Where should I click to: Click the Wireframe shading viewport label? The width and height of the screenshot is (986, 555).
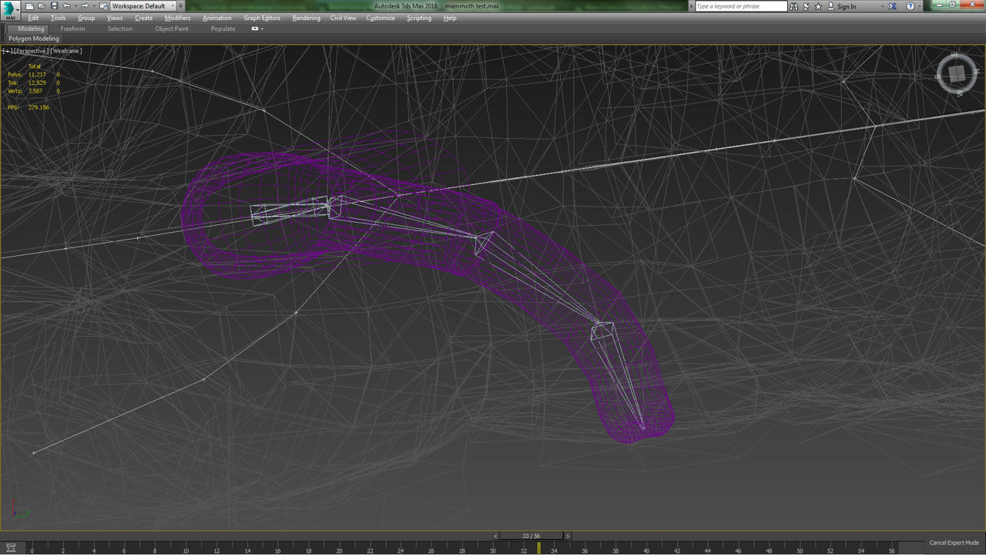click(x=66, y=51)
